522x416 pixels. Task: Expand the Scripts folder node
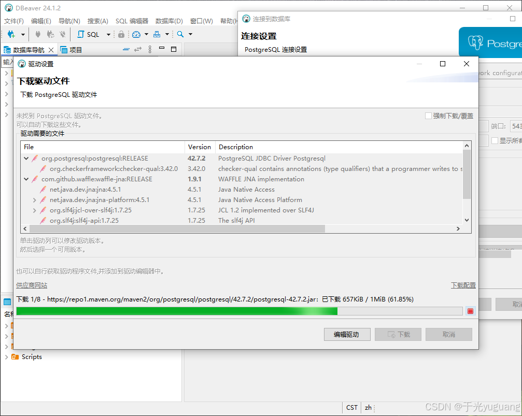click(6, 357)
